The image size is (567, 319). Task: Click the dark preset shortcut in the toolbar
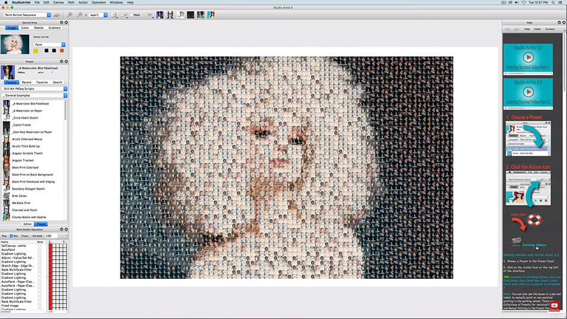click(x=191, y=15)
